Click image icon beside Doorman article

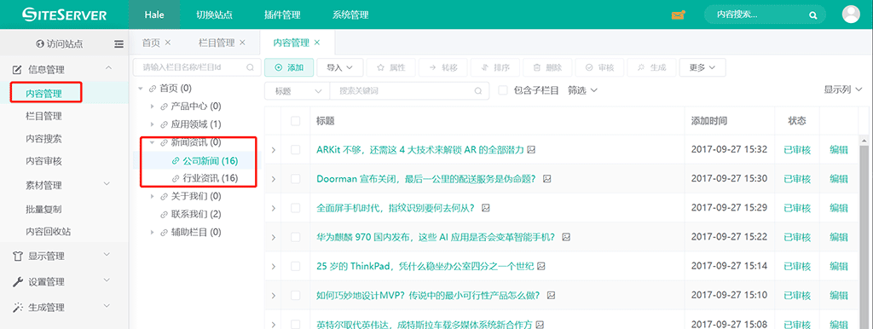[x=546, y=179]
